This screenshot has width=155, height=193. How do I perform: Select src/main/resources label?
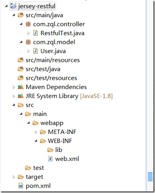(53, 60)
